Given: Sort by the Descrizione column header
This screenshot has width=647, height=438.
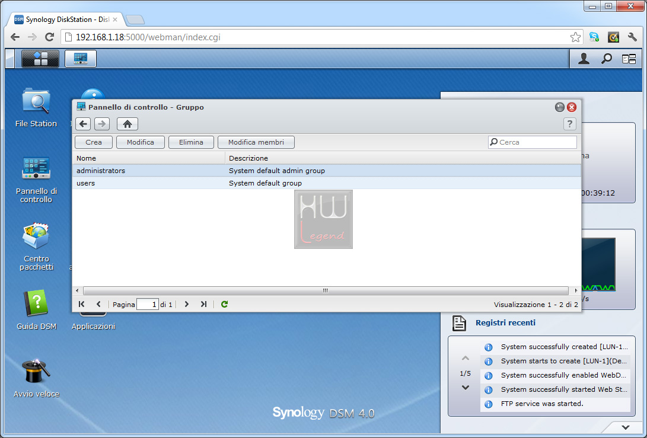Looking at the screenshot, I should 403,158.
